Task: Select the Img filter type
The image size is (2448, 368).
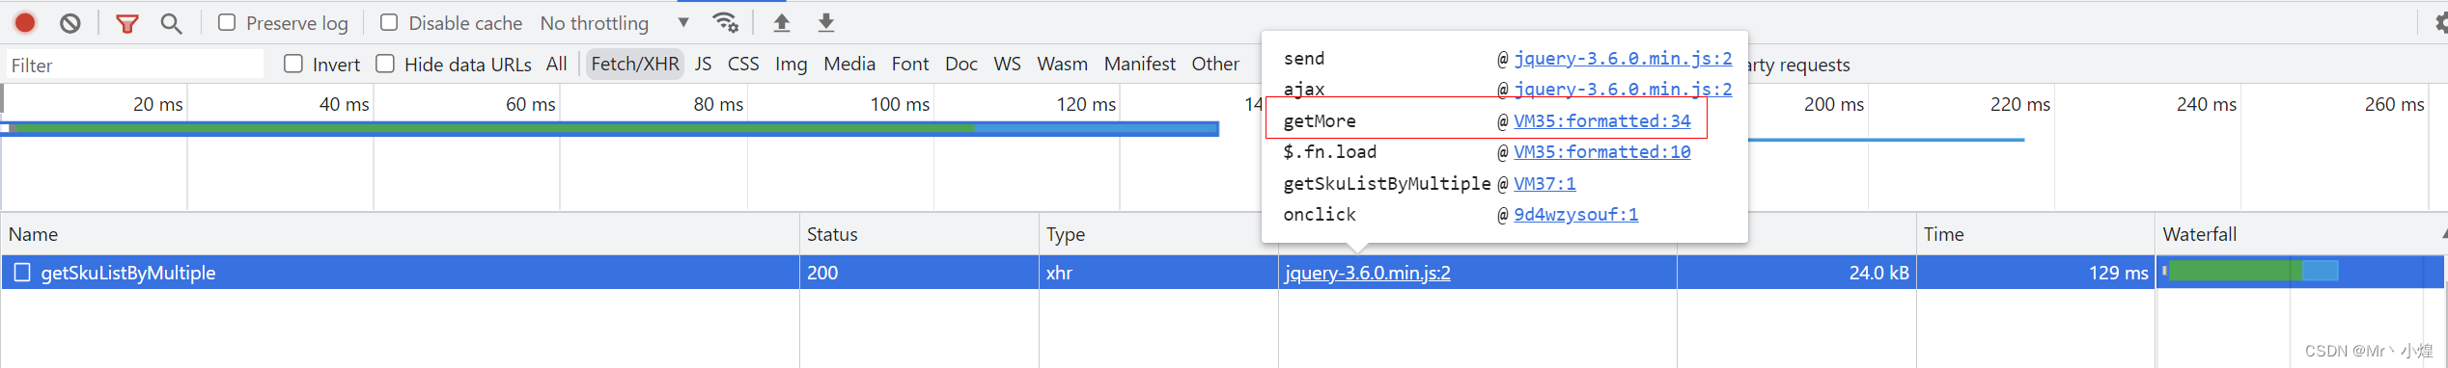Action: [x=791, y=64]
